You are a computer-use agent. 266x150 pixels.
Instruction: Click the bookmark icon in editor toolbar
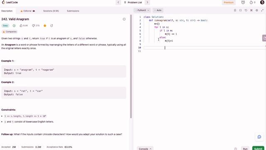coord(235,10)
